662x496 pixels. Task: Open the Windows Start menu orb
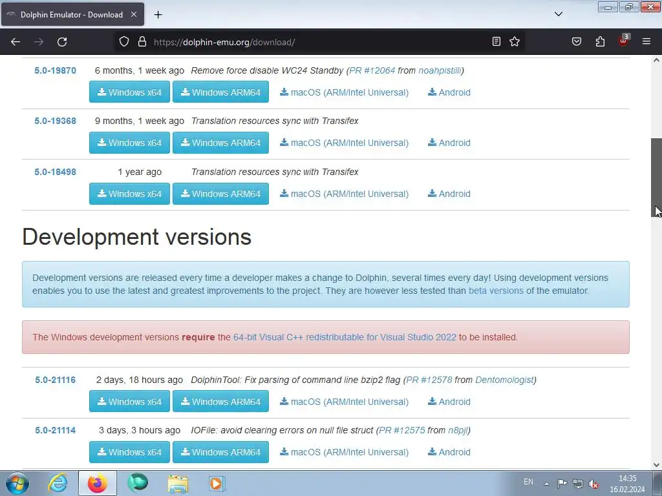coord(17,483)
